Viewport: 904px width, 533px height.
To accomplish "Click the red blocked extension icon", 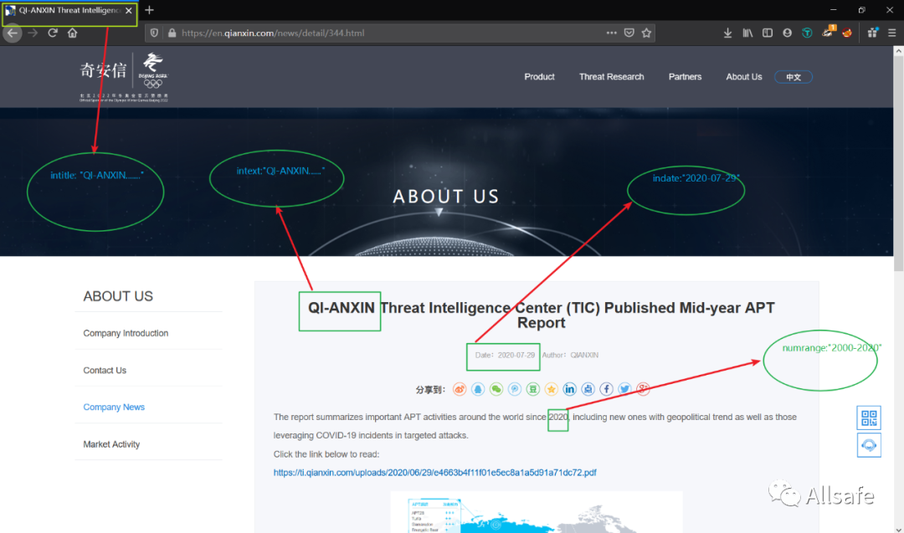I will pos(847,33).
